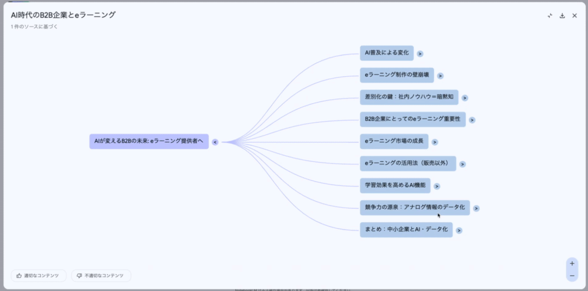This screenshot has height=291, width=588.
Task: Close the mind map panel
Action: 574,16
